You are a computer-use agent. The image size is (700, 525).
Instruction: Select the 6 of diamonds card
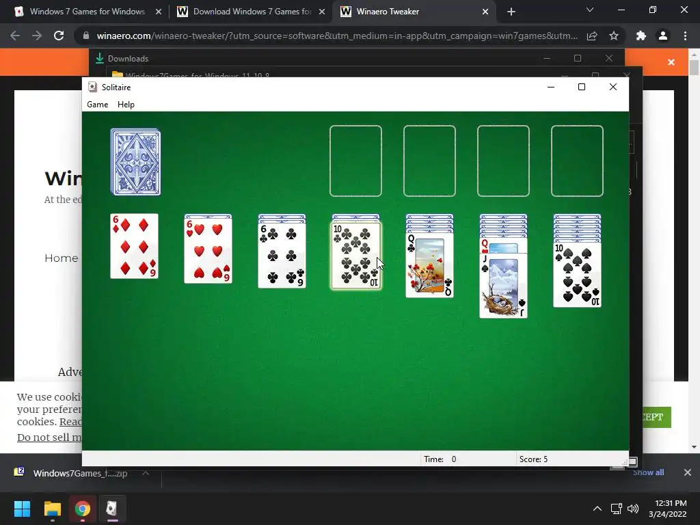pos(135,246)
